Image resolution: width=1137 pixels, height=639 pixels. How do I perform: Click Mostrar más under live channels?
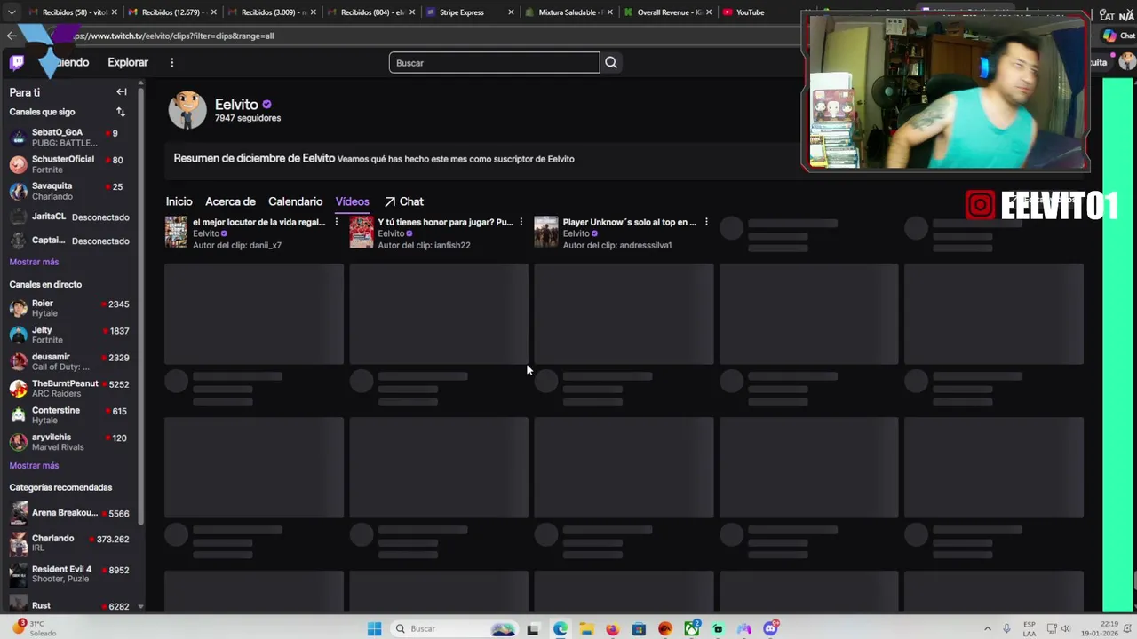[34, 465]
